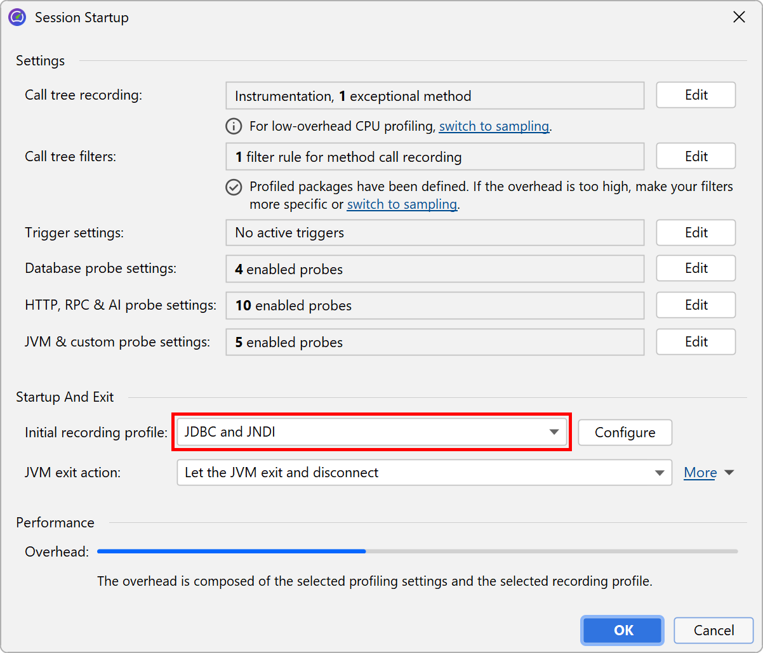The width and height of the screenshot is (763, 653).
Task: Click switch to sampling link under call tree filters
Action: [x=402, y=204]
